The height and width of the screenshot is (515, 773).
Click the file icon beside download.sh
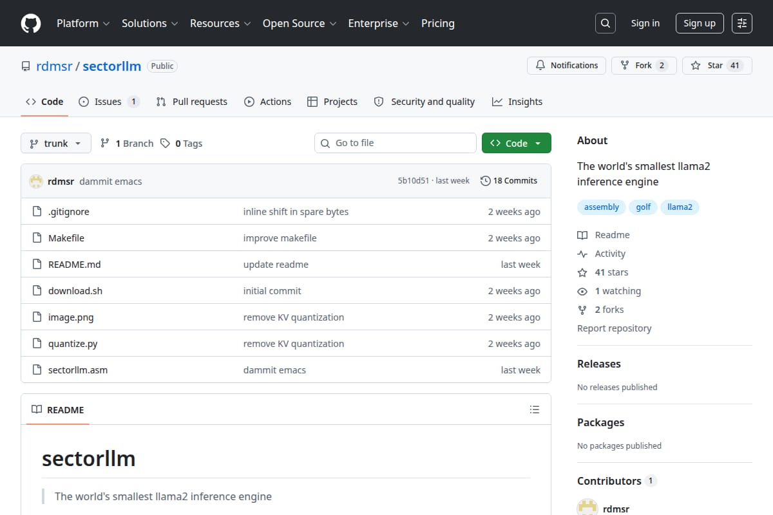[x=37, y=291]
